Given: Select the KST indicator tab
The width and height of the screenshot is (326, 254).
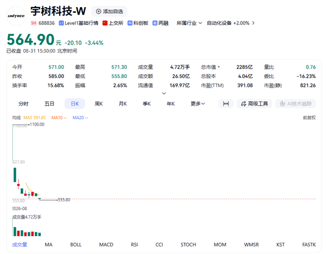Looking at the screenshot, I should coord(280,245).
